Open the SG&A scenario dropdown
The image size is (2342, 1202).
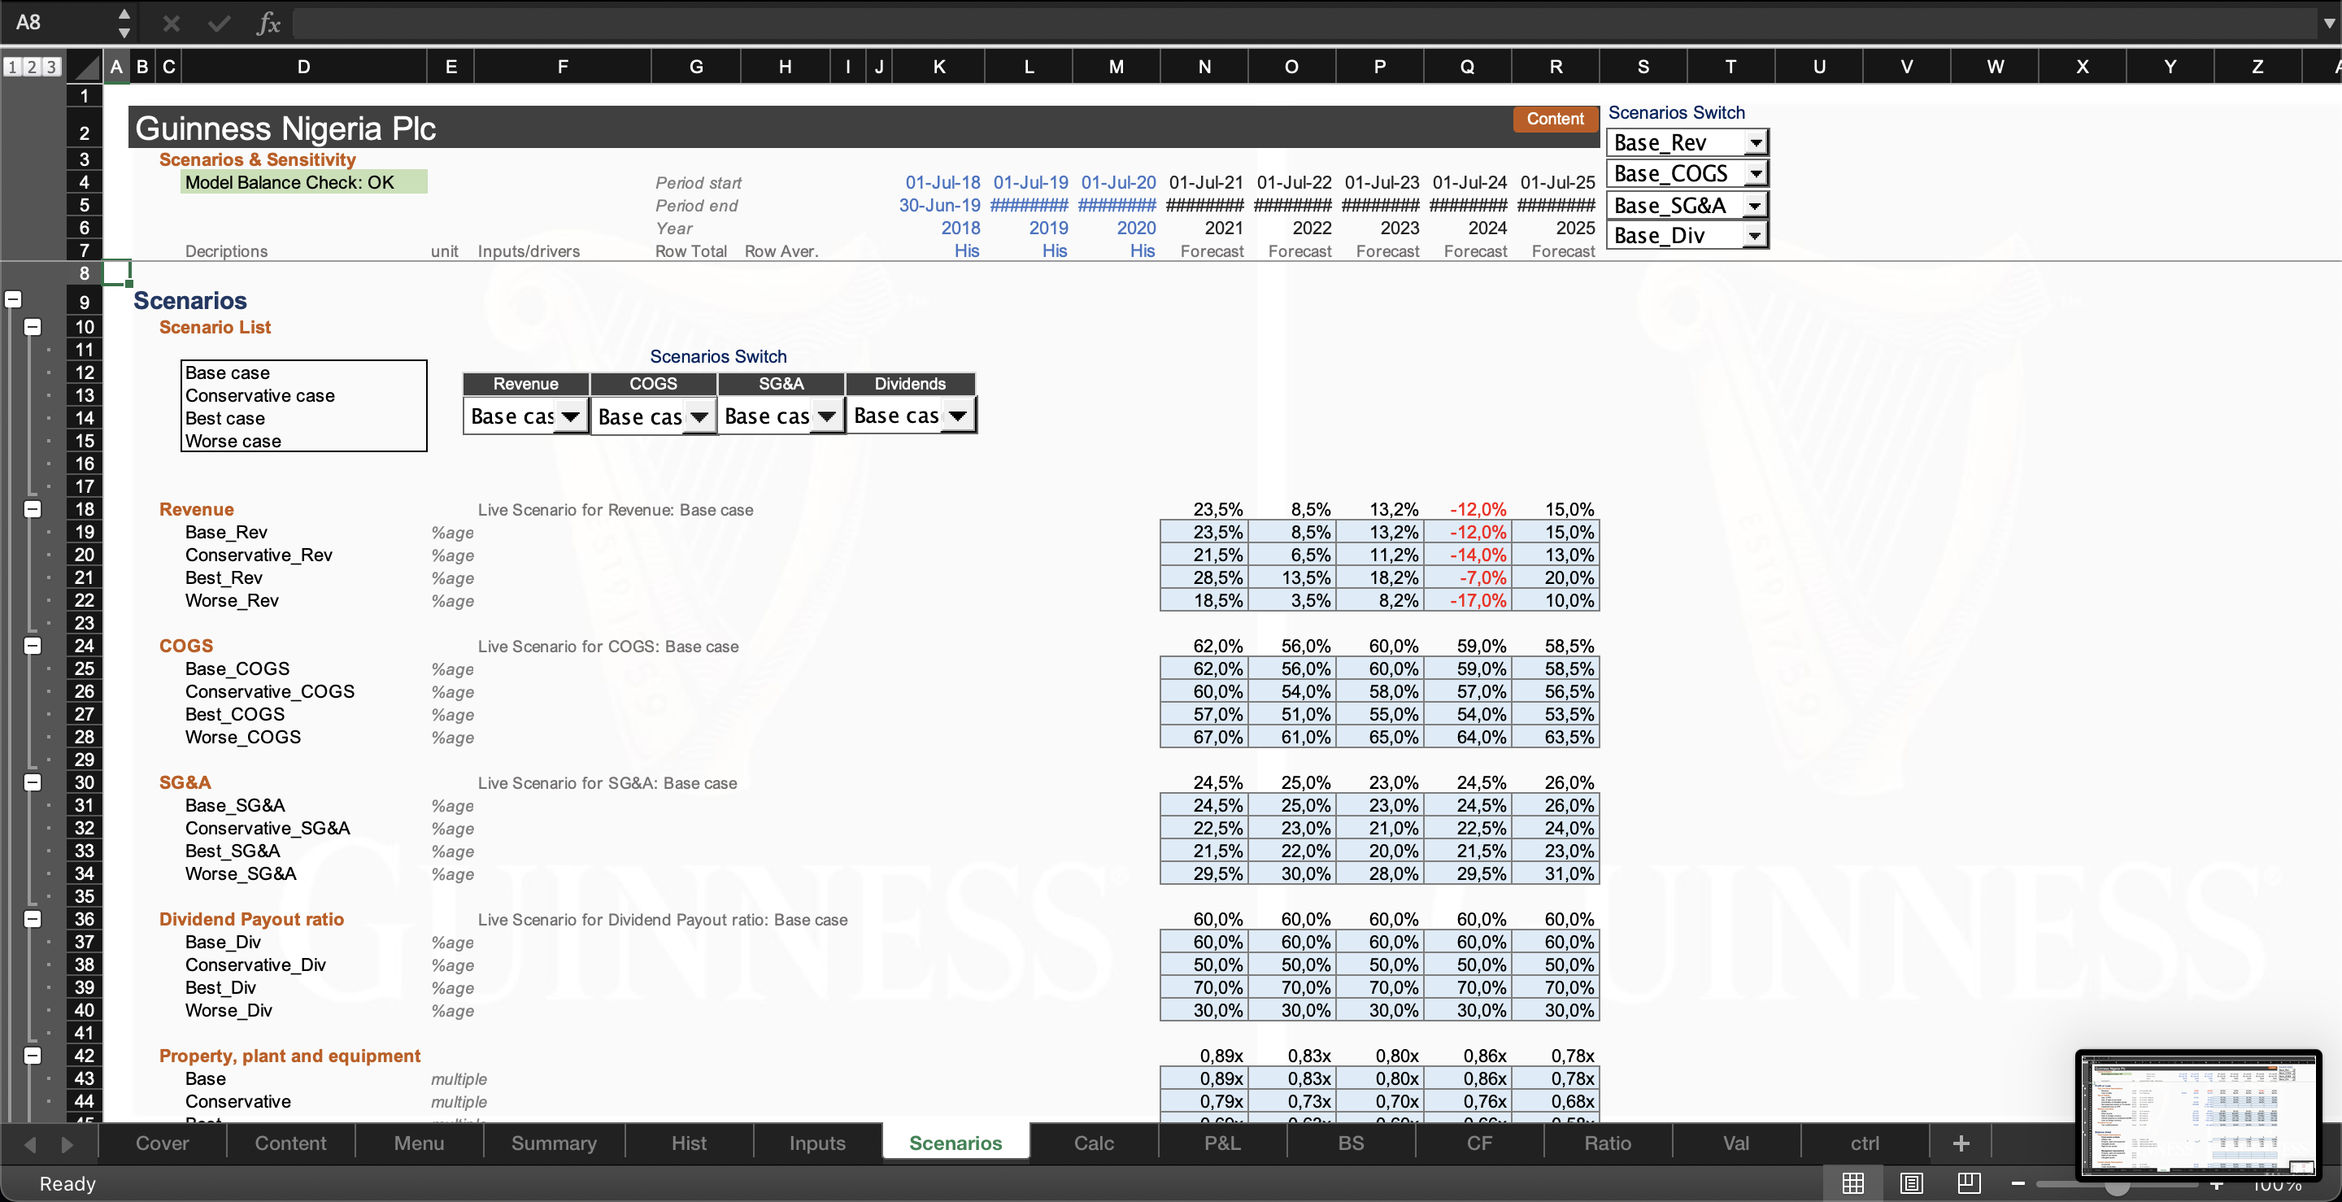point(825,416)
